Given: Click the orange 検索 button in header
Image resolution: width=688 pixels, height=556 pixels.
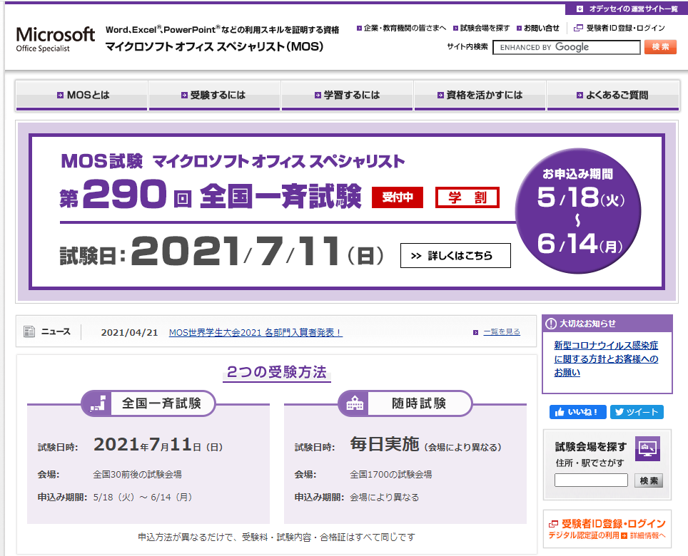Looking at the screenshot, I should coord(660,47).
